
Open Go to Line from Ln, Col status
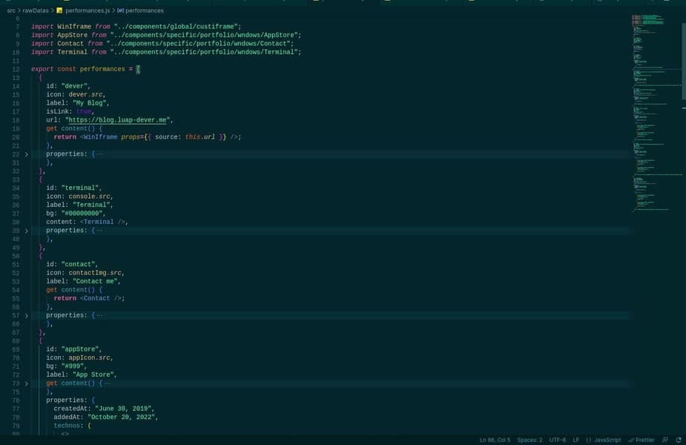[495, 440]
